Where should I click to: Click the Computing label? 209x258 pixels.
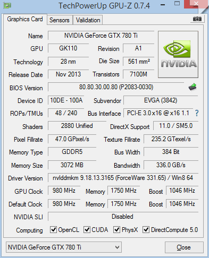(x=29, y=230)
